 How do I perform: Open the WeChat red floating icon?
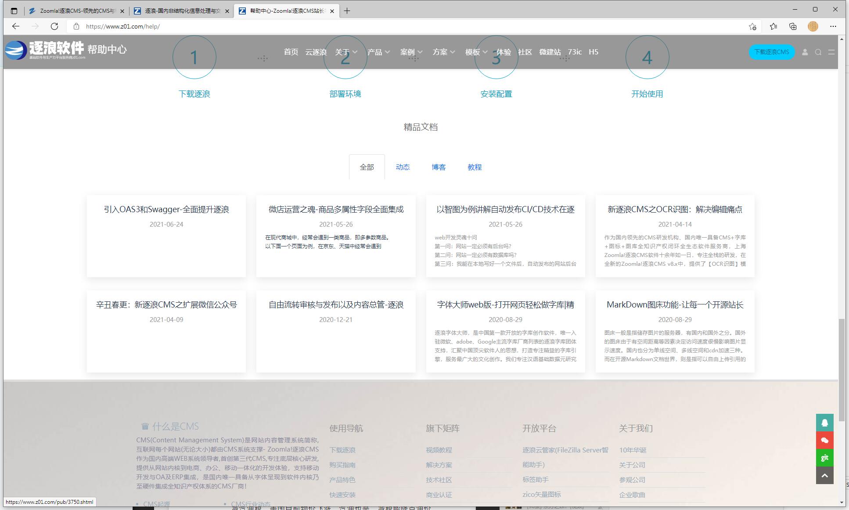pos(824,440)
